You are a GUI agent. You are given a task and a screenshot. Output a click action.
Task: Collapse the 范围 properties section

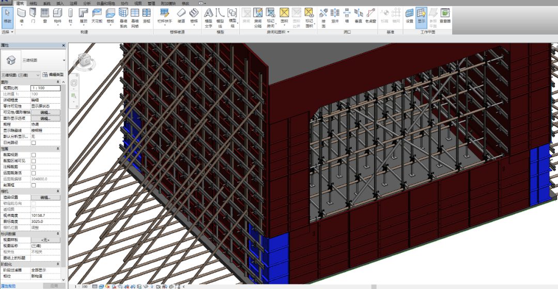point(58,149)
